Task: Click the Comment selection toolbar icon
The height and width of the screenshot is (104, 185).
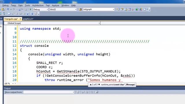Action: [x=1, y=14]
